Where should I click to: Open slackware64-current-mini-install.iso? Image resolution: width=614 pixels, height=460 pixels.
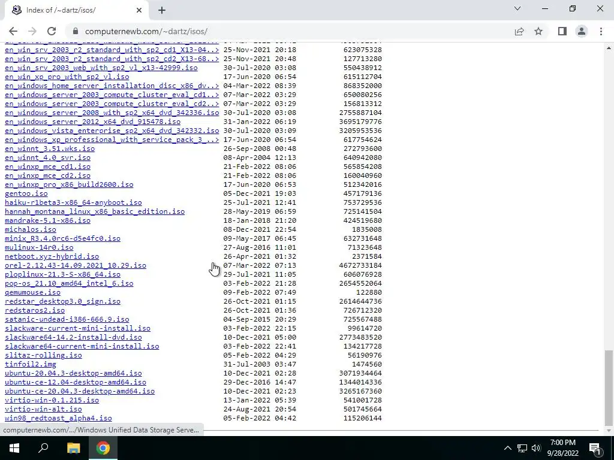click(82, 347)
